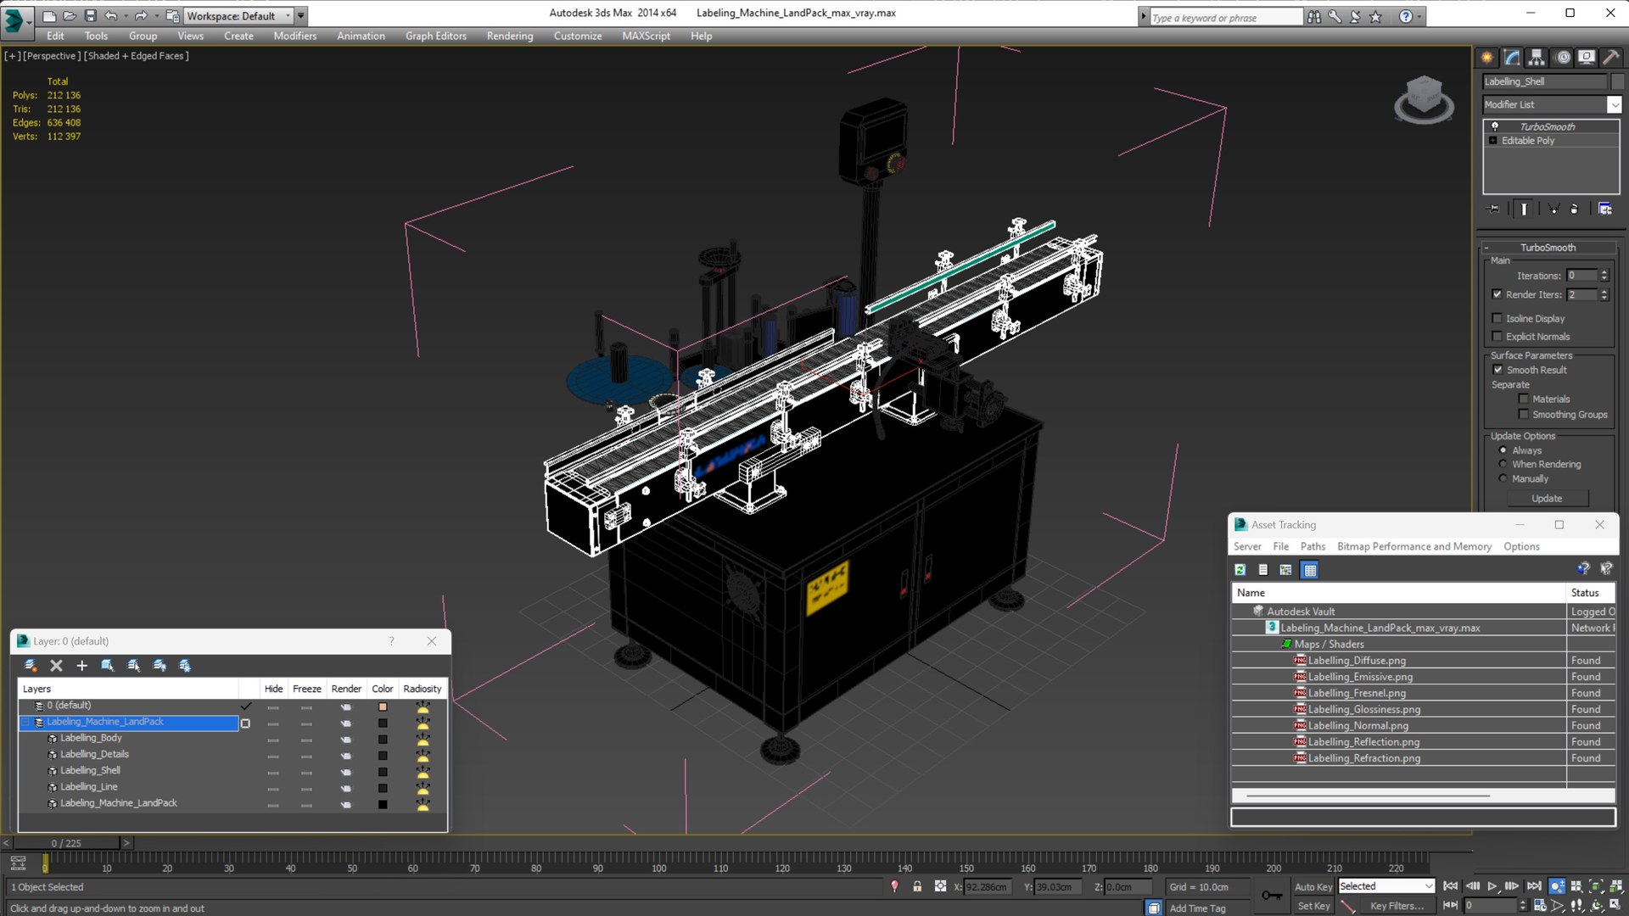Switch to the Utilities hammer tab
The width and height of the screenshot is (1629, 916).
(x=1610, y=58)
